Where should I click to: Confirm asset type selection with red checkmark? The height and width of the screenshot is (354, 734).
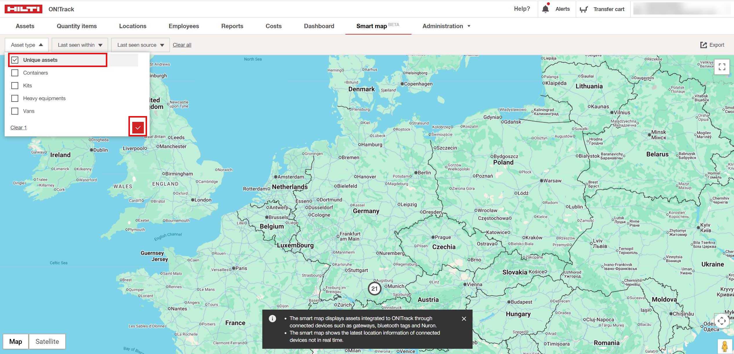[138, 127]
